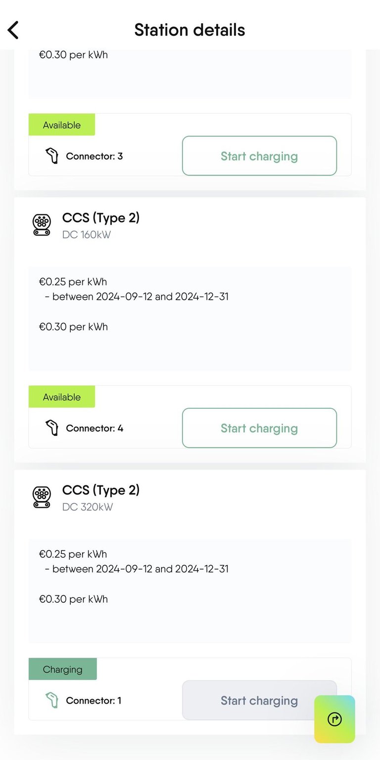Tap the Available badge above Connector 4
This screenshot has height=760, width=380.
(62, 397)
